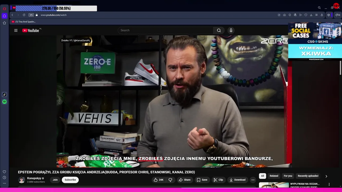Open the video three-dot more actions menu

click(253, 180)
